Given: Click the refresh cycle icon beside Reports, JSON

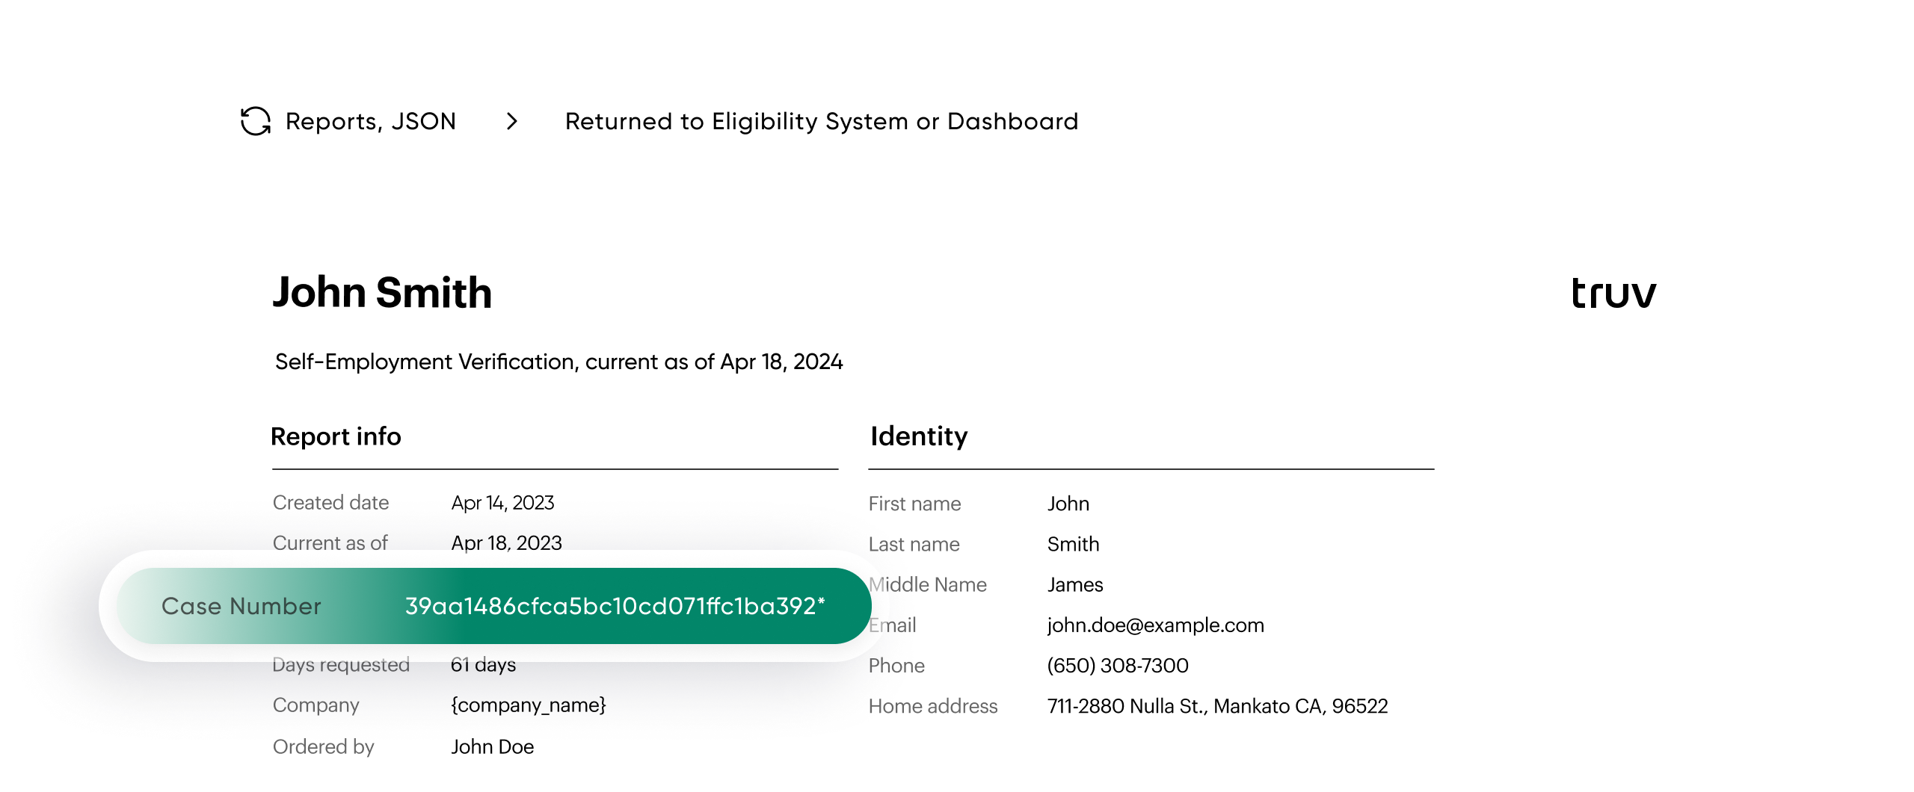Looking at the screenshot, I should [x=255, y=121].
